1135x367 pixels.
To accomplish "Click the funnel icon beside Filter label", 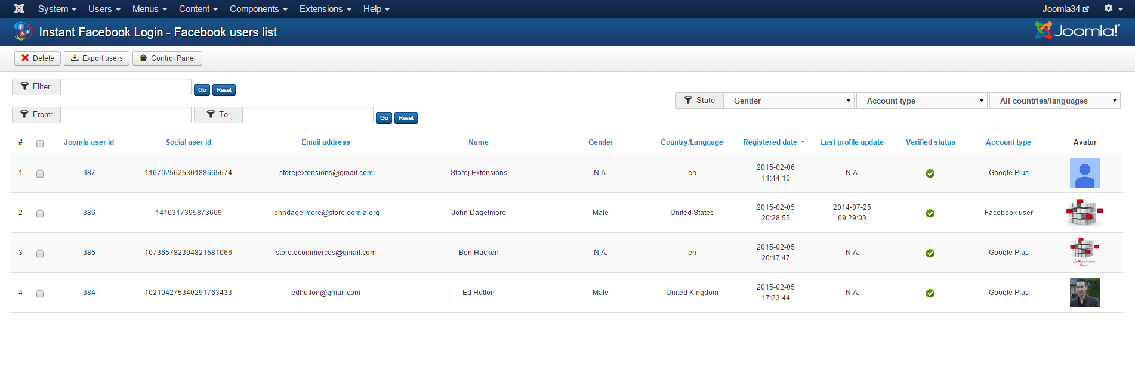I will pyautogui.click(x=24, y=86).
